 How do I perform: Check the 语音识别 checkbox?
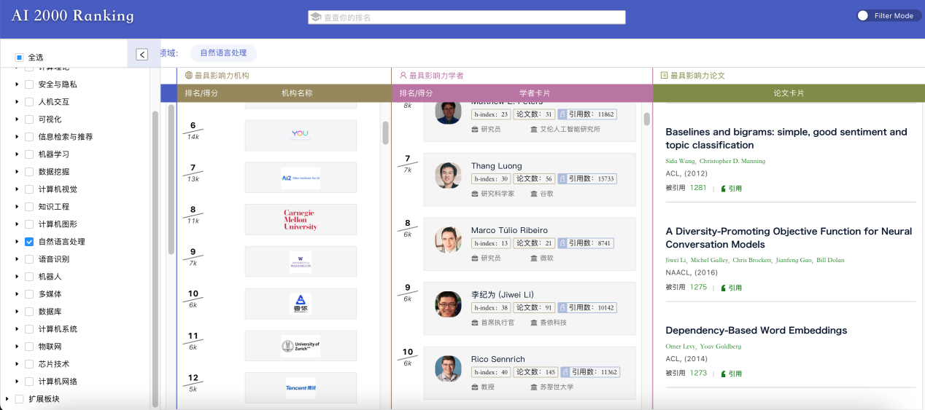[29, 259]
